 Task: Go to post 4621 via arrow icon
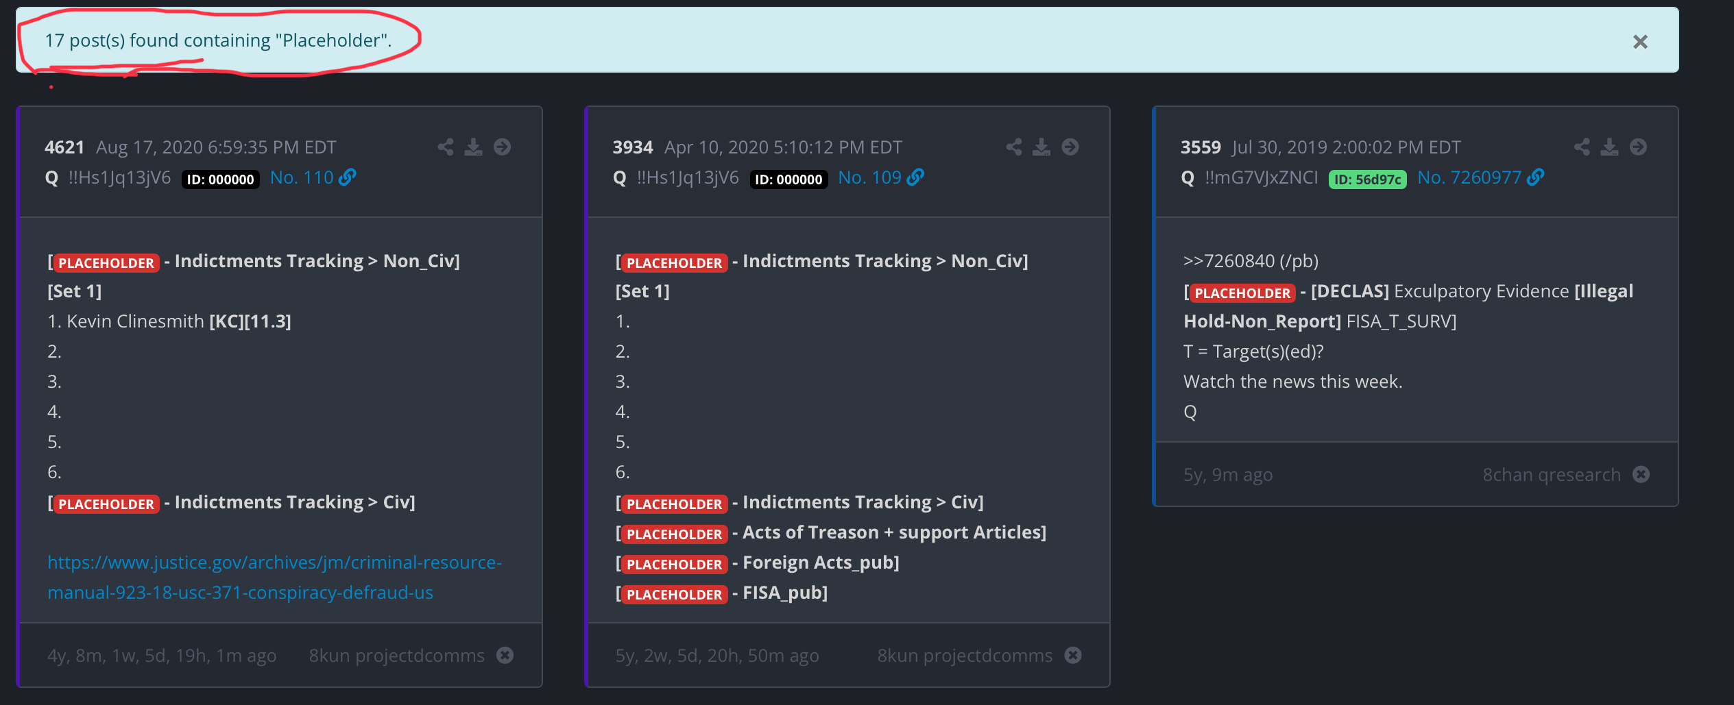(x=503, y=147)
